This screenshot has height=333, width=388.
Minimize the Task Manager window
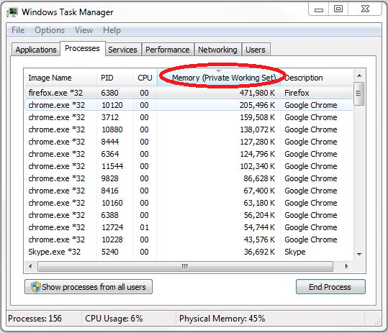coord(319,9)
